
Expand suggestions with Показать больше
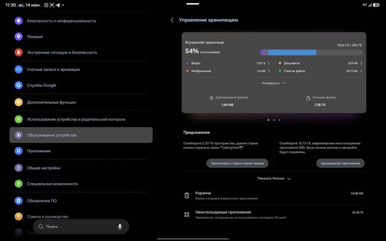(274, 178)
